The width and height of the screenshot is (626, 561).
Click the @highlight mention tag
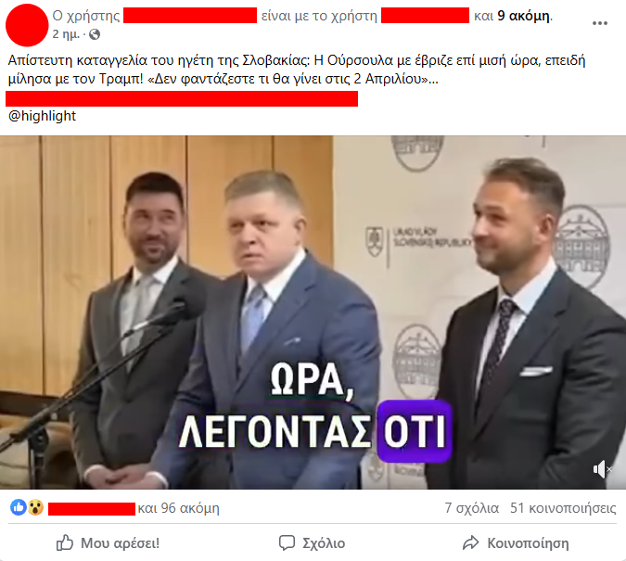click(42, 116)
